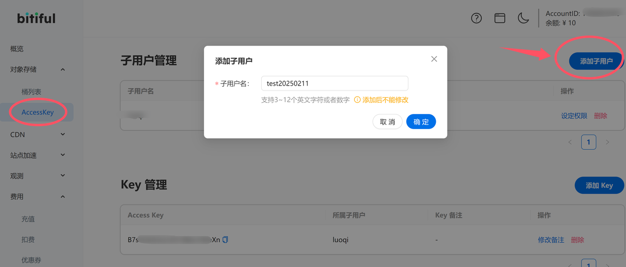Click the bitiful logo
626x267 pixels.
click(36, 18)
